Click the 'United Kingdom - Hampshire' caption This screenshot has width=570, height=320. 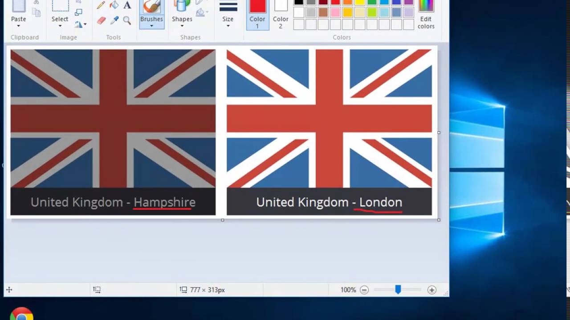coord(113,202)
